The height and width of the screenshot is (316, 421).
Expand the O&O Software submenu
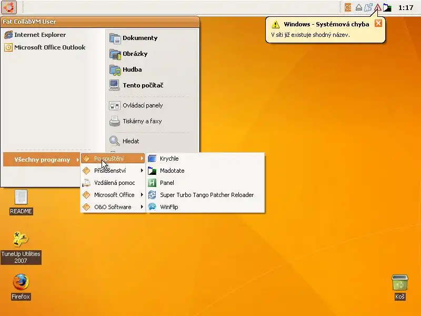coord(113,207)
